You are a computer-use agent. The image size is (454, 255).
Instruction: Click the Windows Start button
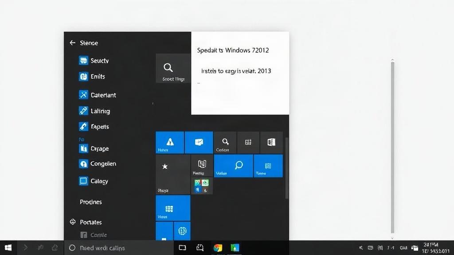(x=8, y=247)
